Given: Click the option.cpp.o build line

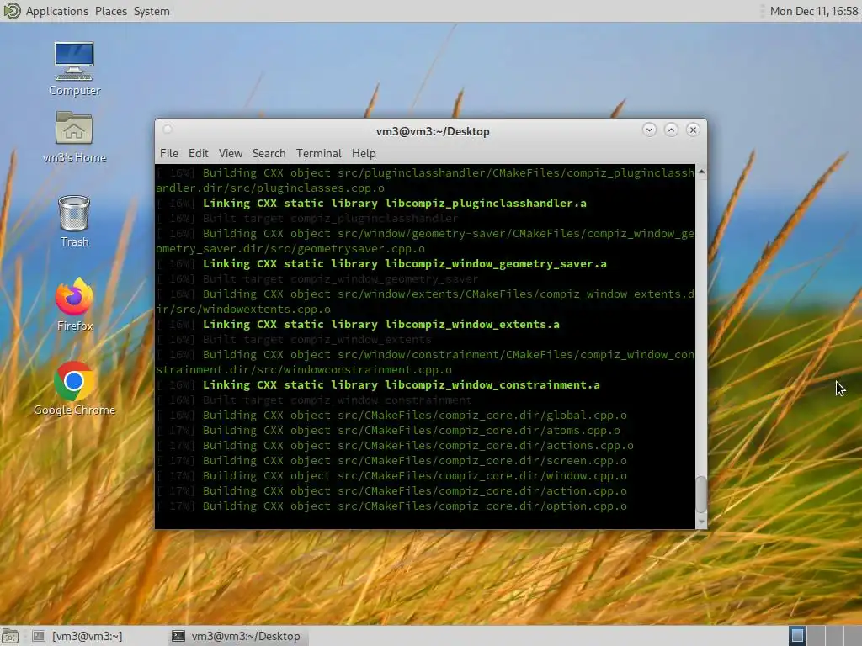Looking at the screenshot, I should pyautogui.click(x=391, y=506).
